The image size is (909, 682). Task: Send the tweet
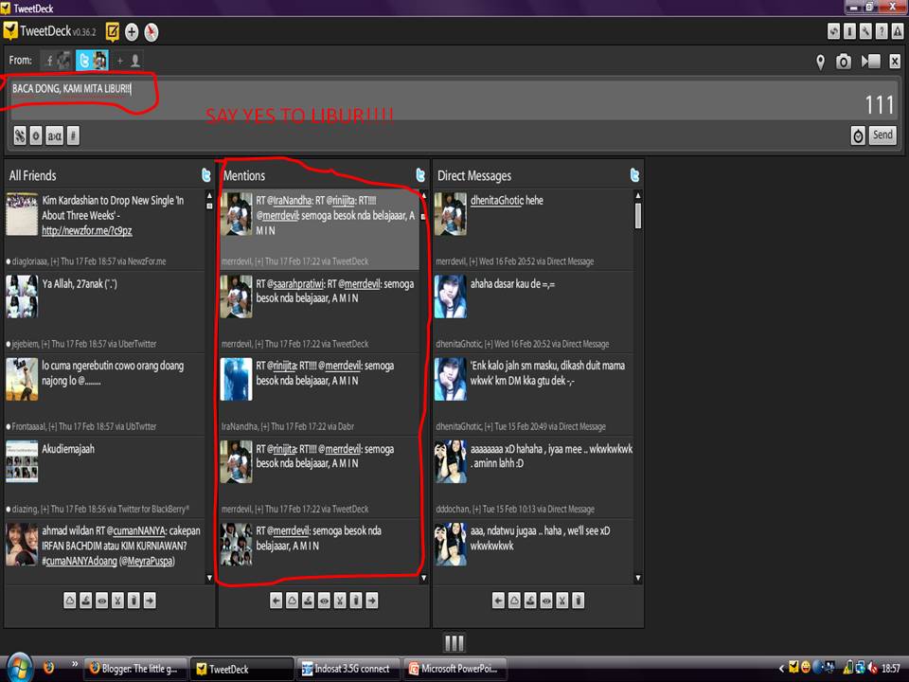coord(882,135)
